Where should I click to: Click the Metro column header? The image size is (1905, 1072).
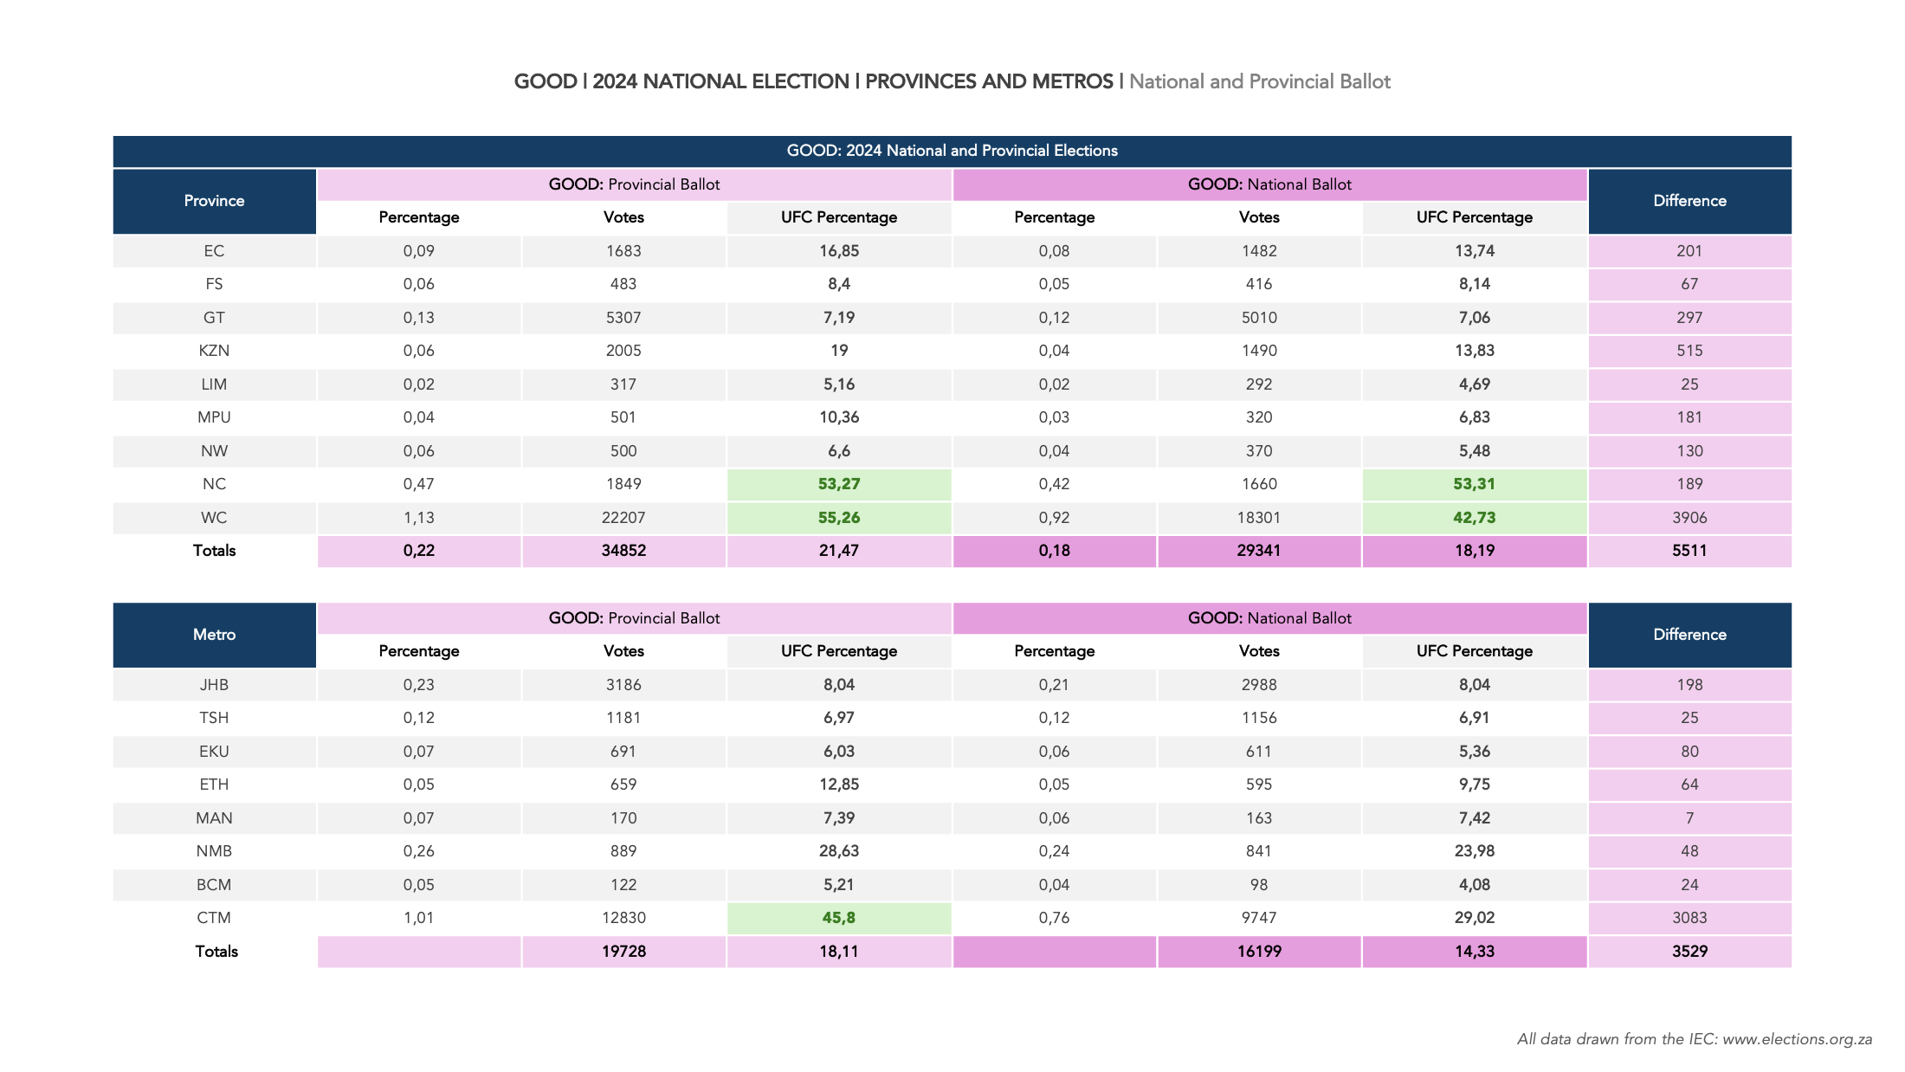pos(214,635)
